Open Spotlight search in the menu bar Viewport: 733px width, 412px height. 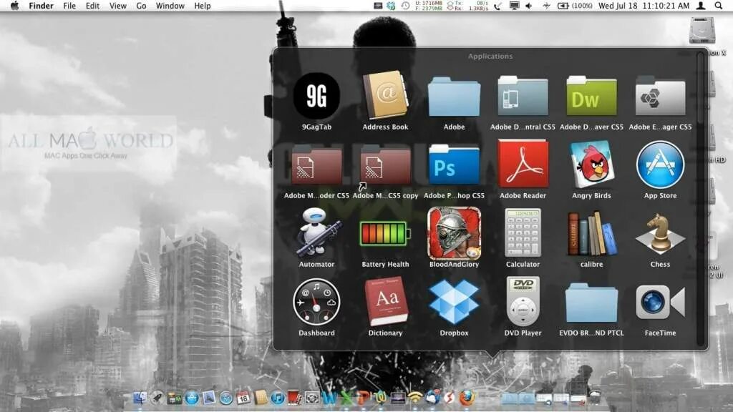click(x=719, y=6)
